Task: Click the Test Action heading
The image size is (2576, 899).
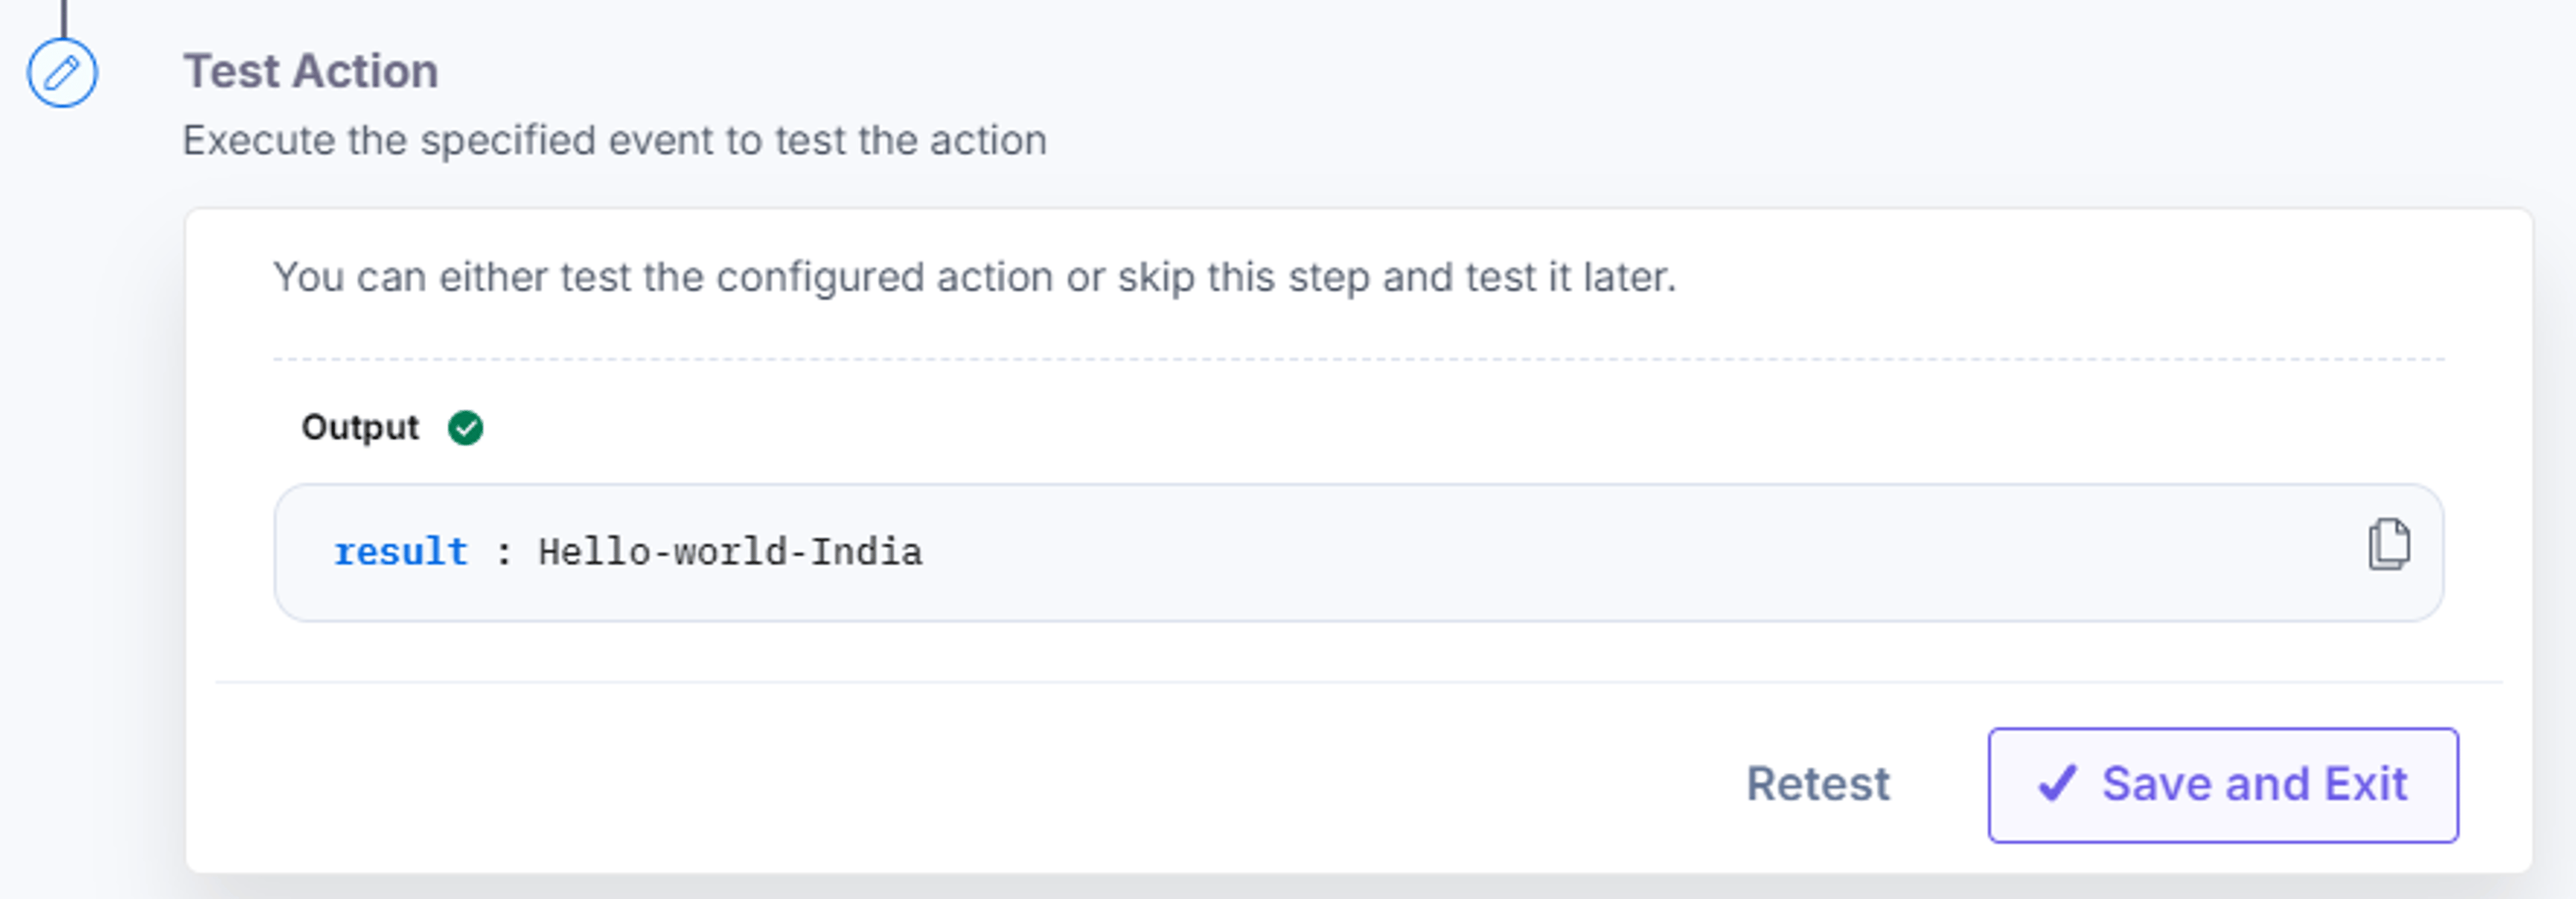Action: (x=311, y=71)
